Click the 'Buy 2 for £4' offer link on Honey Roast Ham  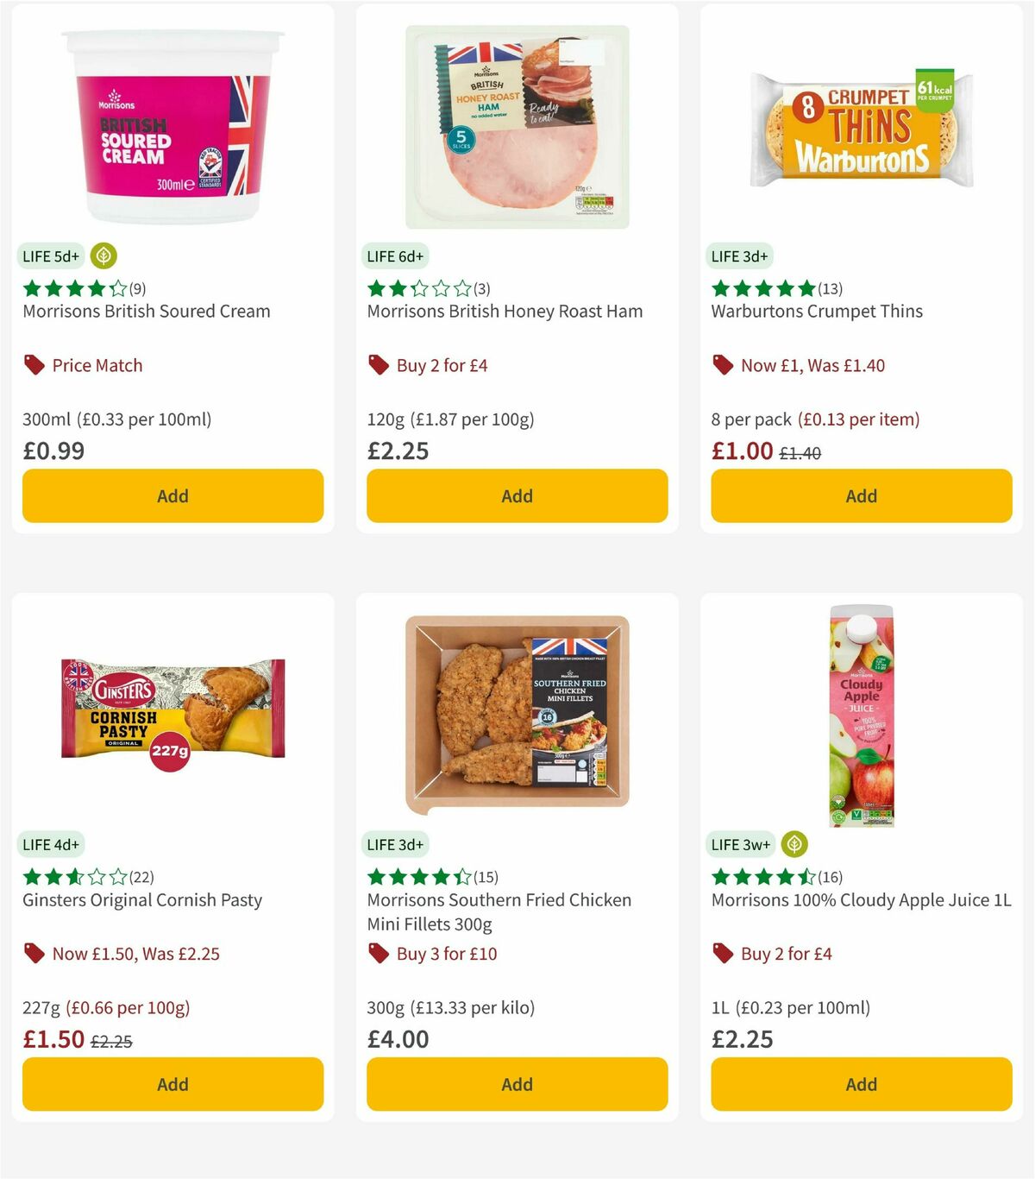tap(441, 365)
